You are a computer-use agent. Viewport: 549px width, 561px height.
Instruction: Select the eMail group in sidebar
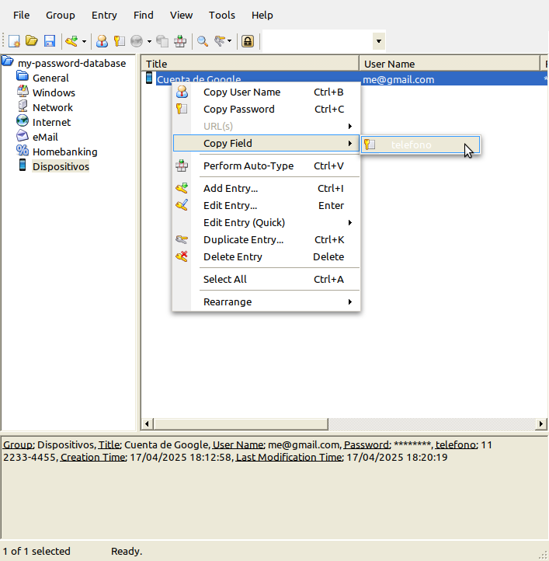coord(45,137)
